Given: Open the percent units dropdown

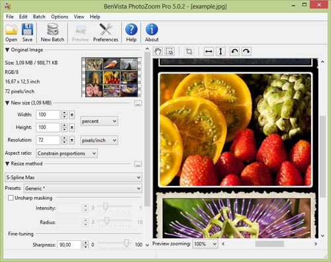Looking at the screenshot, I should click(x=99, y=121).
